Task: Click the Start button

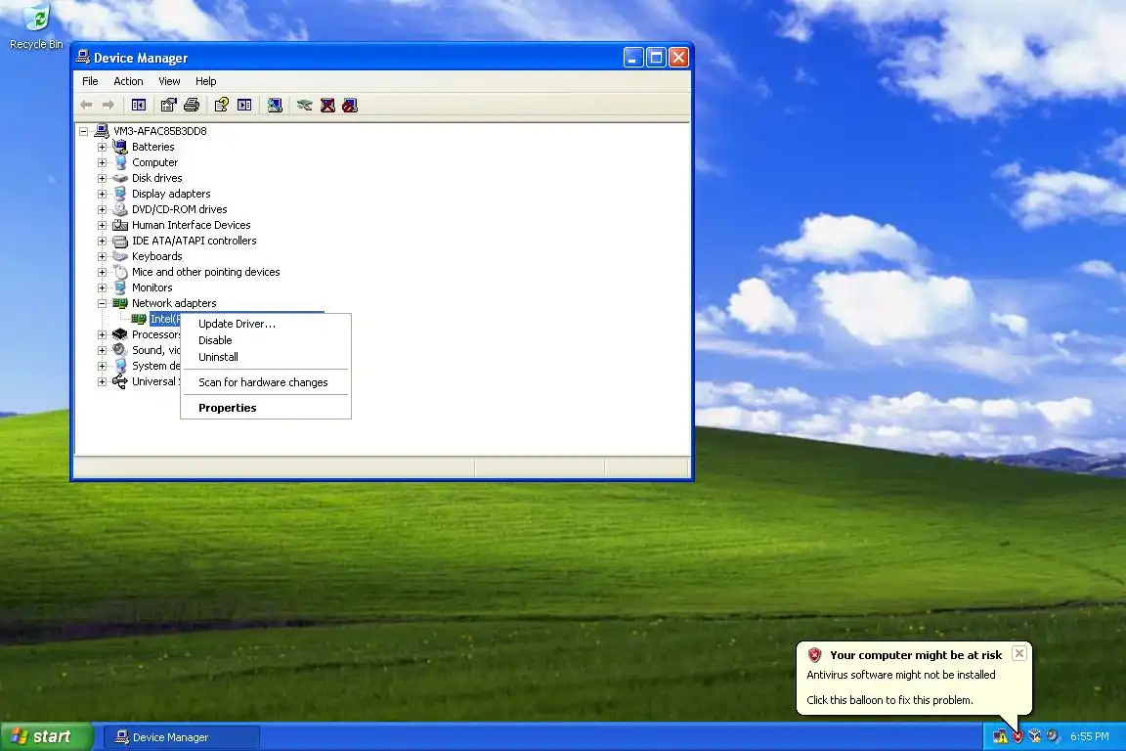Action: pyautogui.click(x=46, y=736)
